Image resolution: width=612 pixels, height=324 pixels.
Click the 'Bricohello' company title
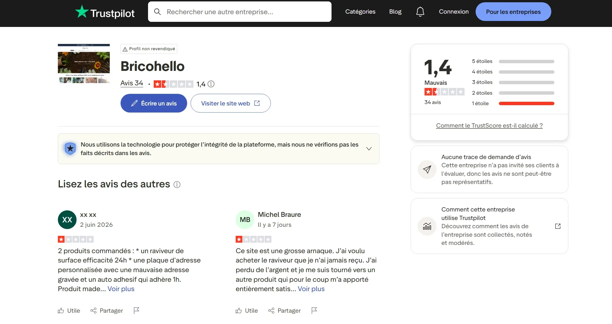pos(153,66)
